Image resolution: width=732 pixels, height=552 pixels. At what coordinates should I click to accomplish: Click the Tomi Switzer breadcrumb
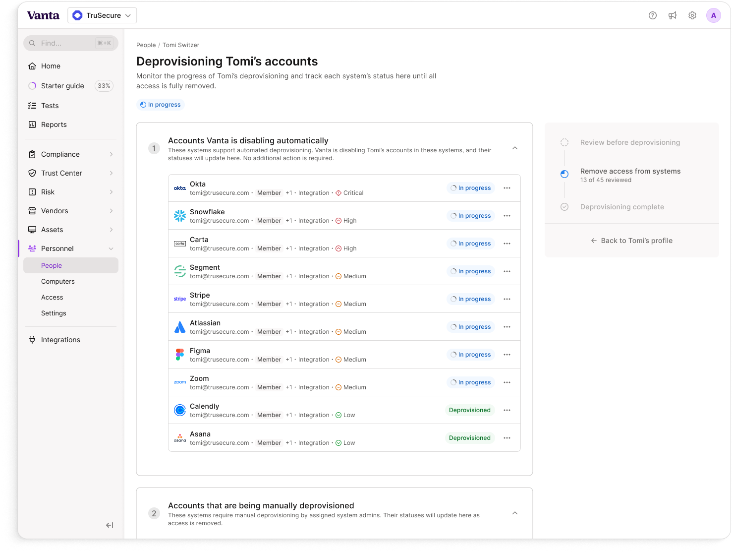(181, 45)
